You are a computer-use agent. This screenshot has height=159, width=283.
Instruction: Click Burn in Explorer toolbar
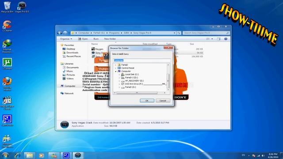tap(96, 39)
